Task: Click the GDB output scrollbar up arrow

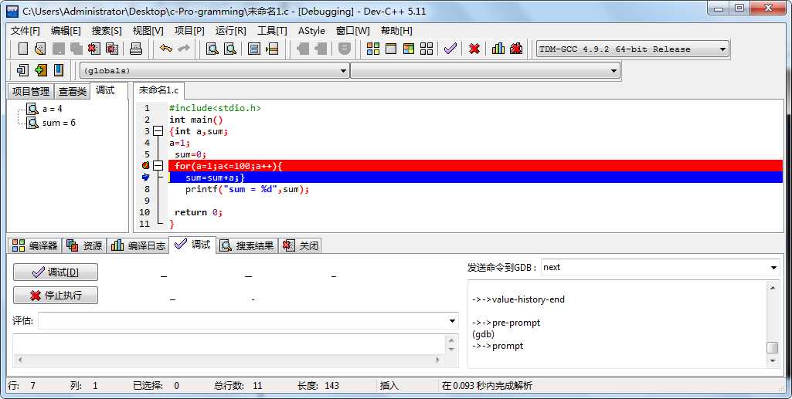Action: click(773, 288)
